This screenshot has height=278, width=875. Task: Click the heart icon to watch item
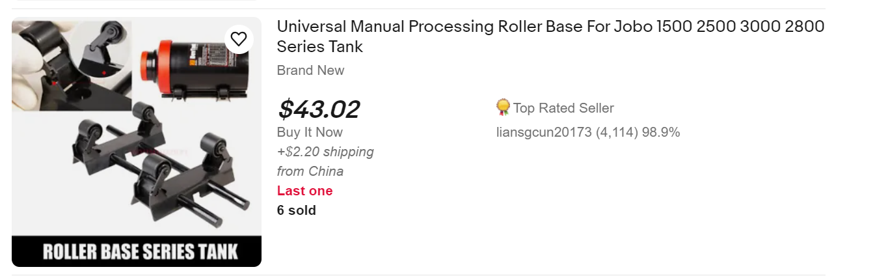[239, 38]
